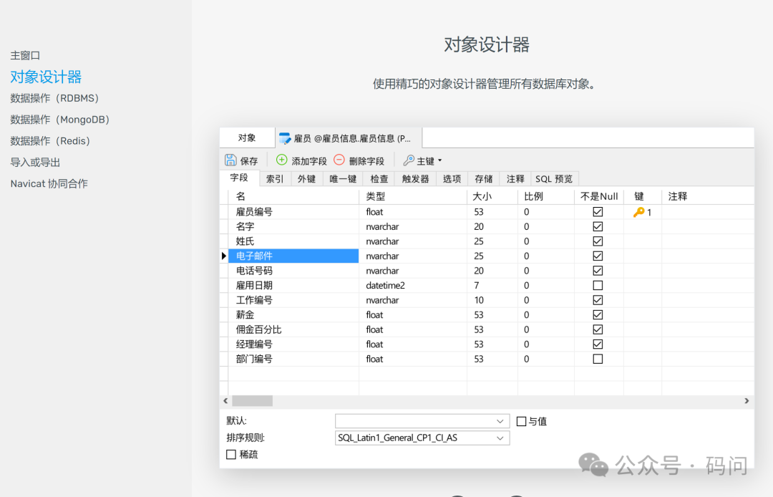The height and width of the screenshot is (497, 773).
Task: Click the primary key icon in toolbar
Action: 409,160
